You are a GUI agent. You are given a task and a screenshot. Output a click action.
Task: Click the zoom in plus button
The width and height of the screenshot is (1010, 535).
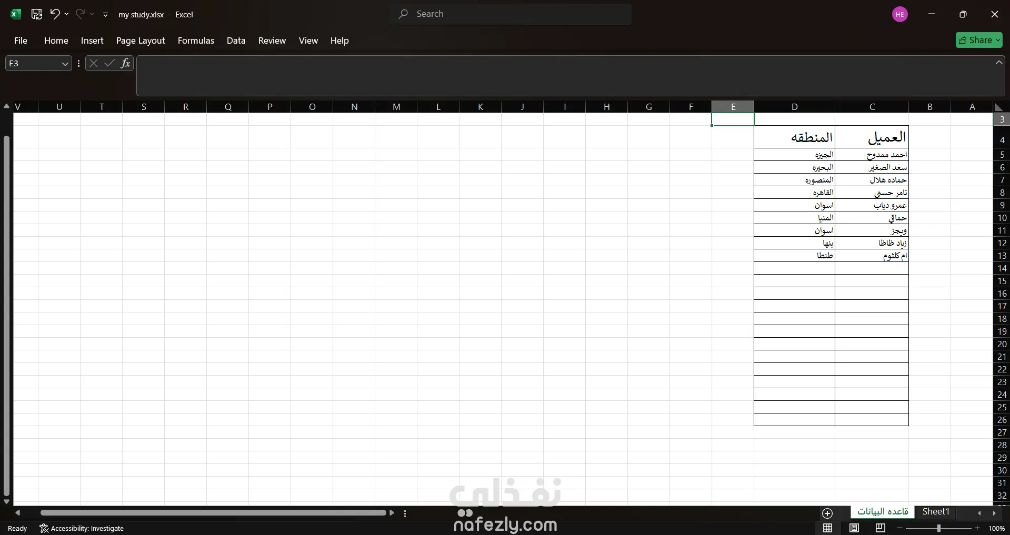tap(977, 528)
